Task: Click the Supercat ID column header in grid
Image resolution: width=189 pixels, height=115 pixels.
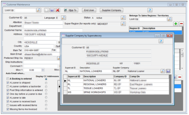Action: pos(75,76)
